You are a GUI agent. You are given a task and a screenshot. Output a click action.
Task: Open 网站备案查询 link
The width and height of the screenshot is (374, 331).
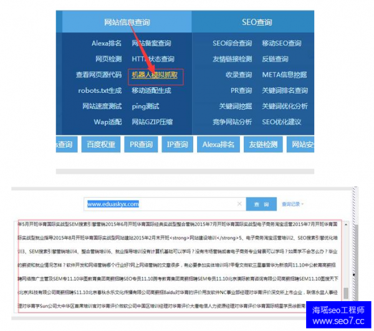pos(151,43)
